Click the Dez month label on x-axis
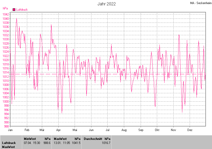Screen dimensions: 212x149 190,130
